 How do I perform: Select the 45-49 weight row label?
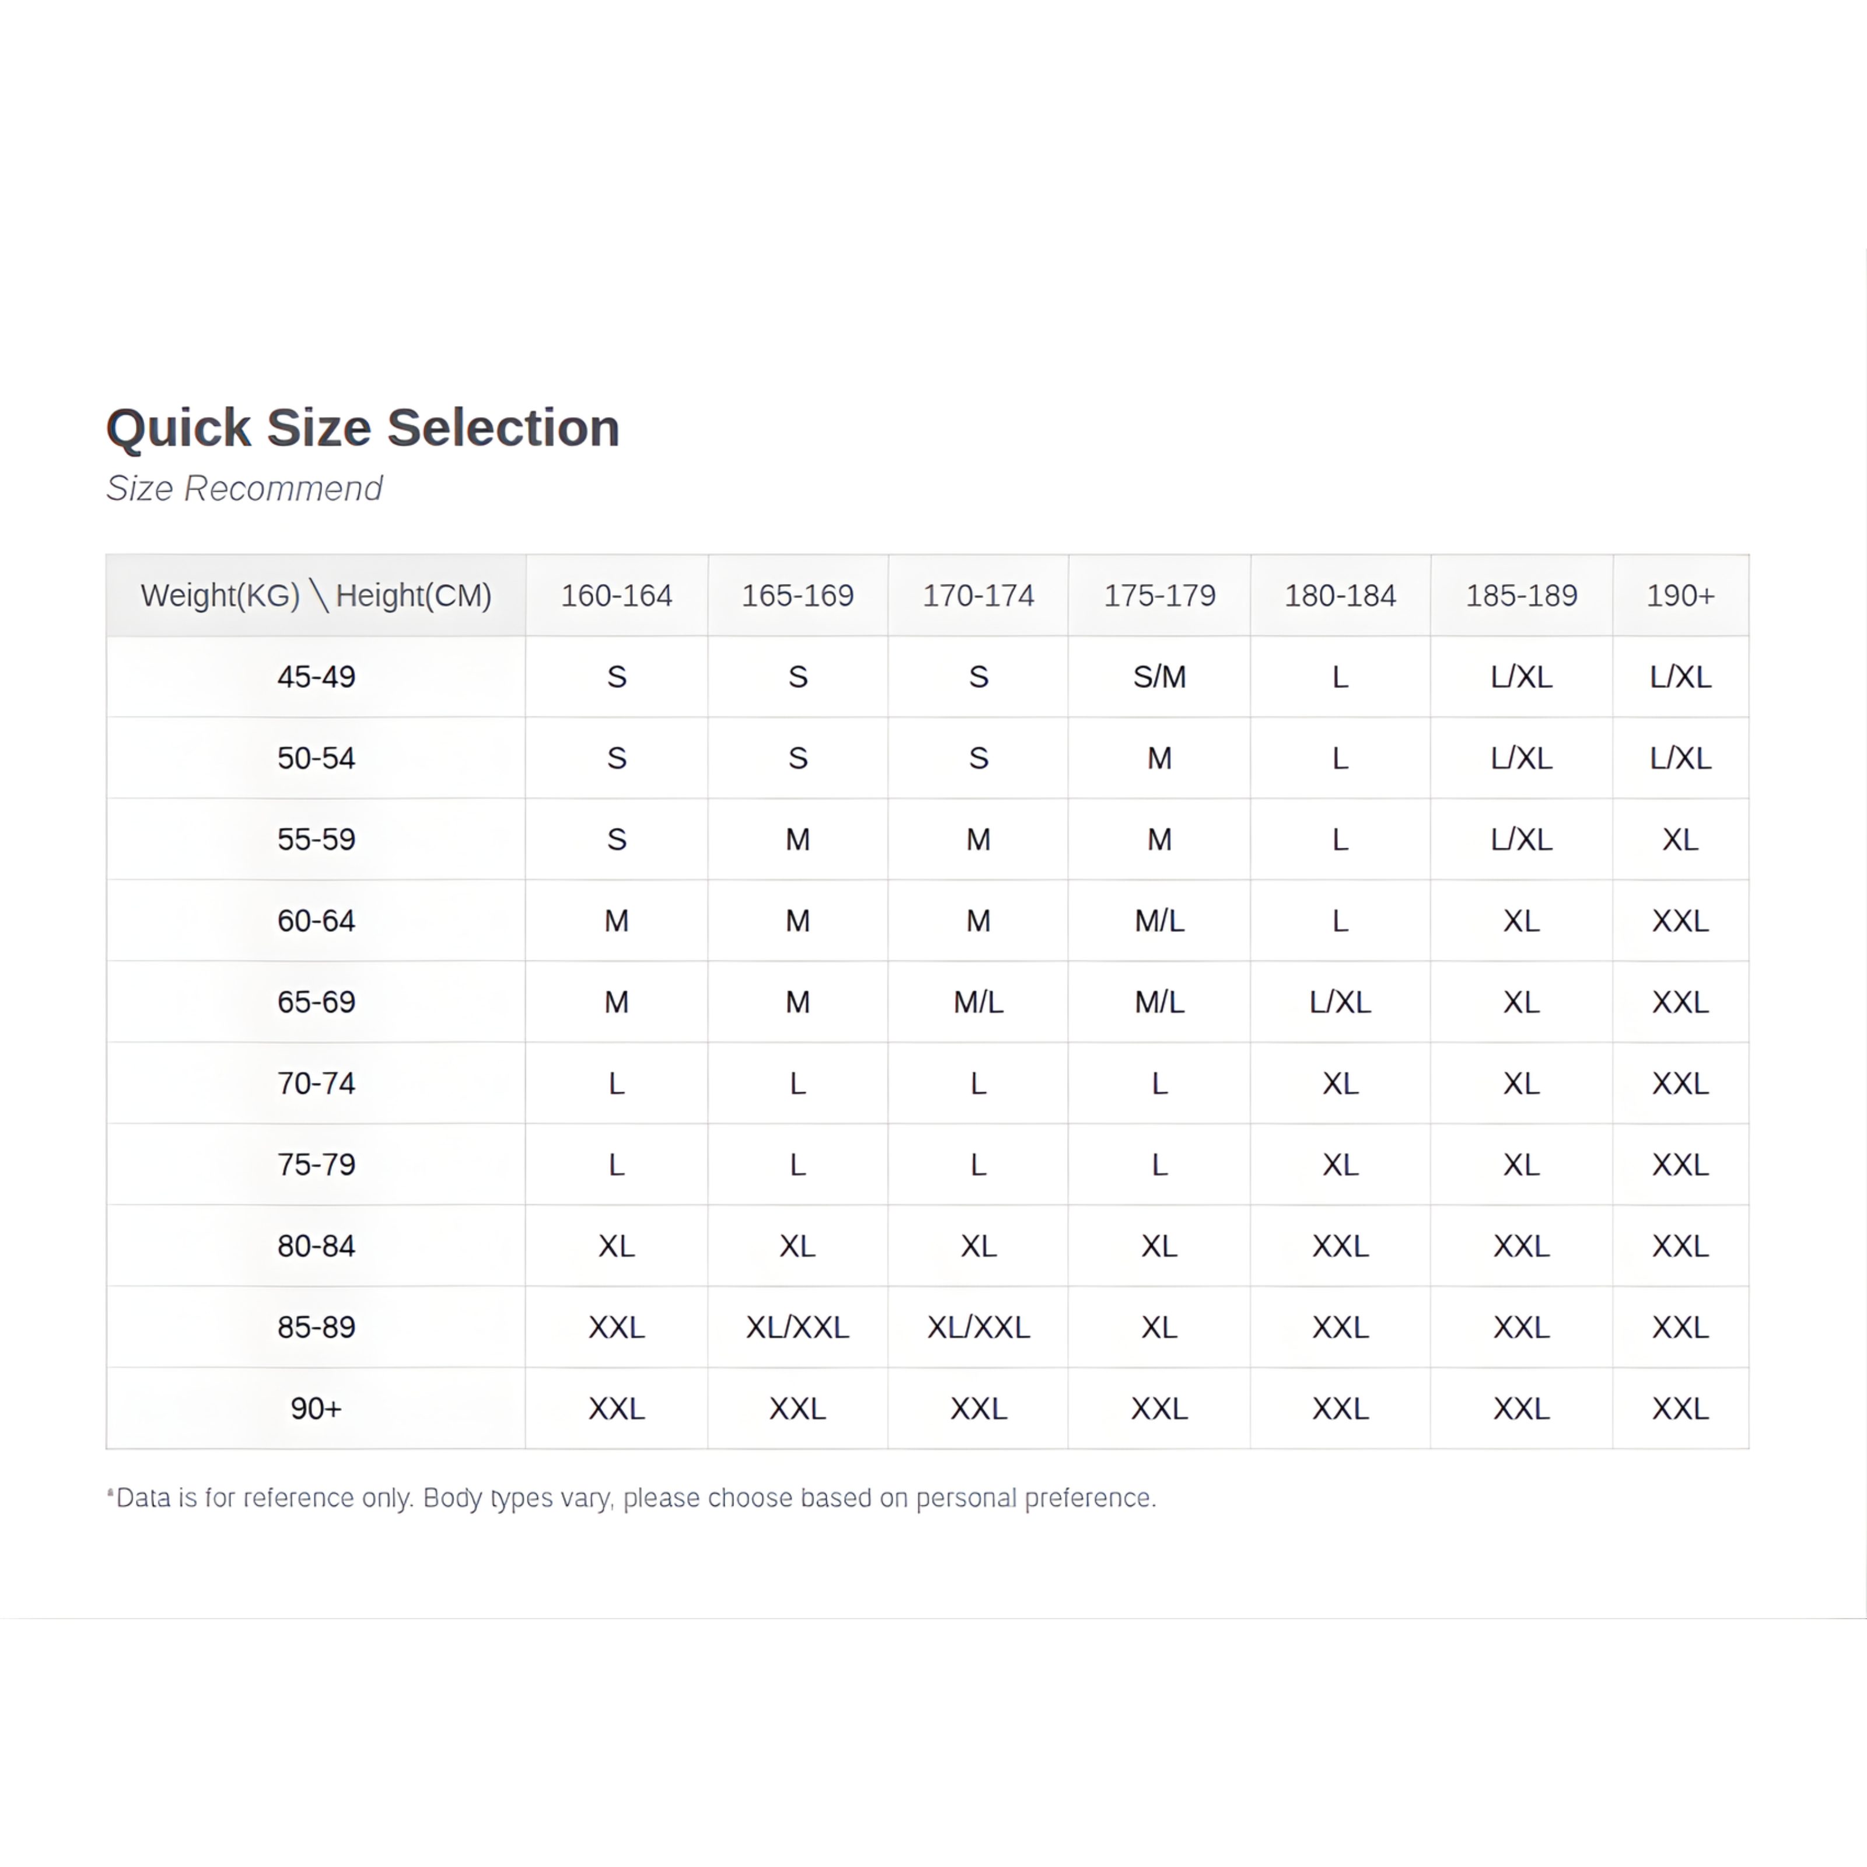pos(316,676)
